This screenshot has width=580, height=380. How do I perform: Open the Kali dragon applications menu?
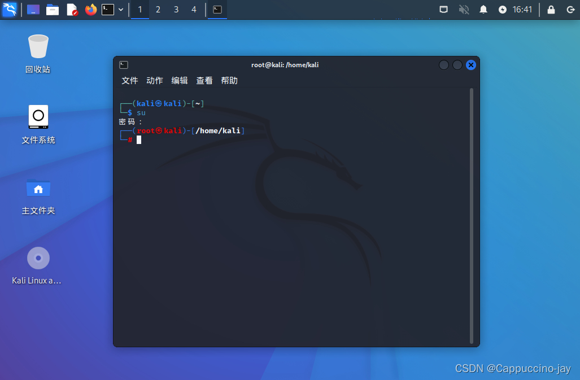9,9
